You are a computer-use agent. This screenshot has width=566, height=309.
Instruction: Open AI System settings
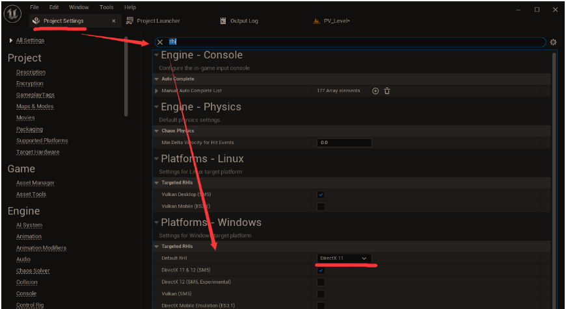click(x=29, y=225)
